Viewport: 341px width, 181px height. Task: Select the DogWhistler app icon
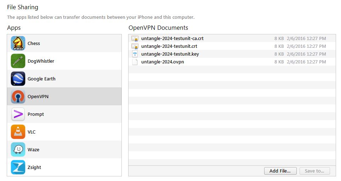pos(18,61)
